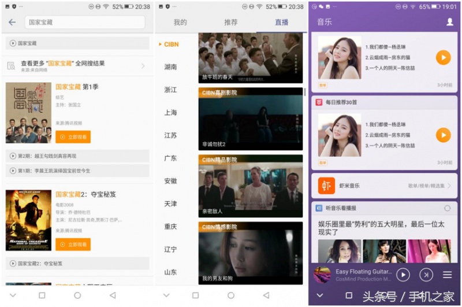Image resolution: width=462 pixels, height=307 pixels.
Task: Select song 1.我们都傻-杨丞琳 in top card
Action: (385, 47)
